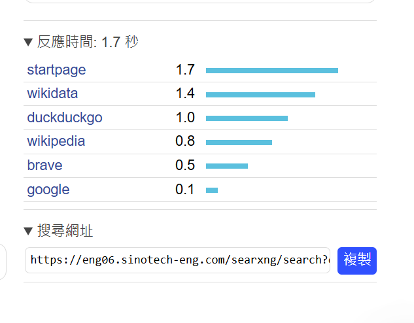
Task: Click the 1.7 value beside startpage
Action: 185,70
